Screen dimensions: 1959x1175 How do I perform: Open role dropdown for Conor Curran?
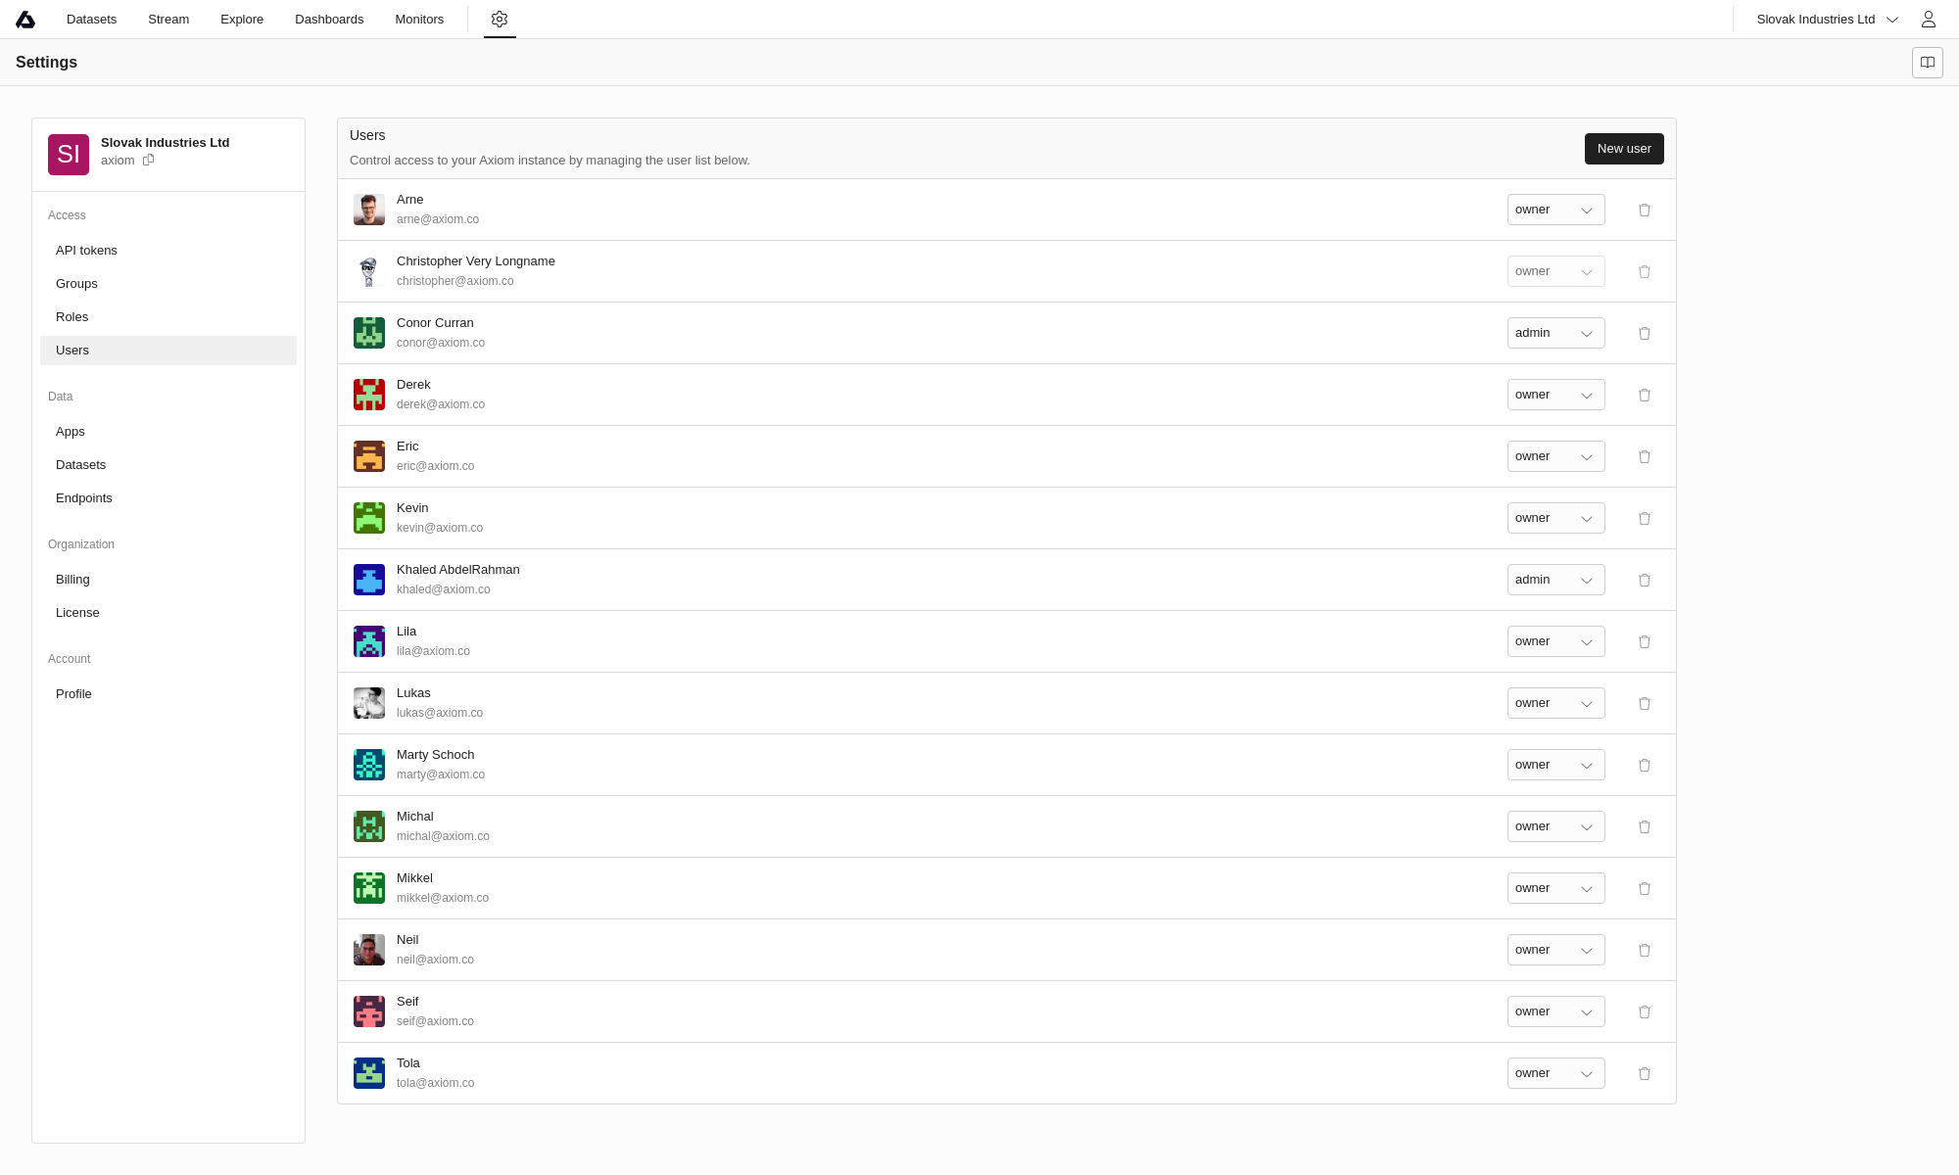tap(1555, 334)
